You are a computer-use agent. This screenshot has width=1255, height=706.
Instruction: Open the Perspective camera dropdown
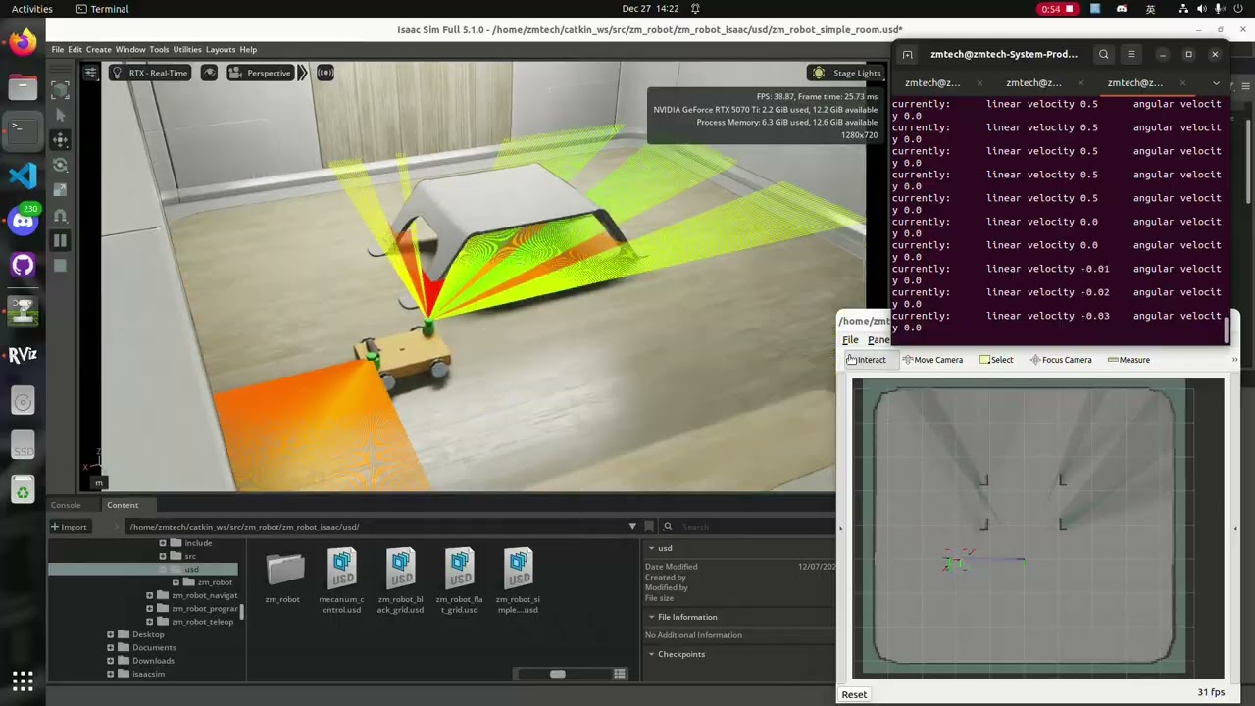(260, 73)
